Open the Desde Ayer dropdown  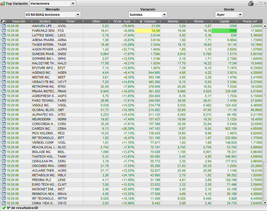point(229,15)
